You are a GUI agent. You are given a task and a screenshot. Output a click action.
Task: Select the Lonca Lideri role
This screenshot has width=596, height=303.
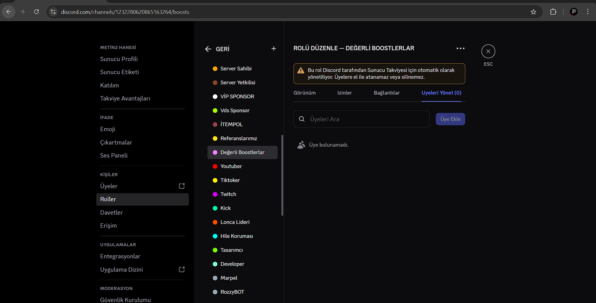(243, 222)
